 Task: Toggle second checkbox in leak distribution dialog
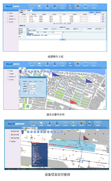[x=33, y=82]
